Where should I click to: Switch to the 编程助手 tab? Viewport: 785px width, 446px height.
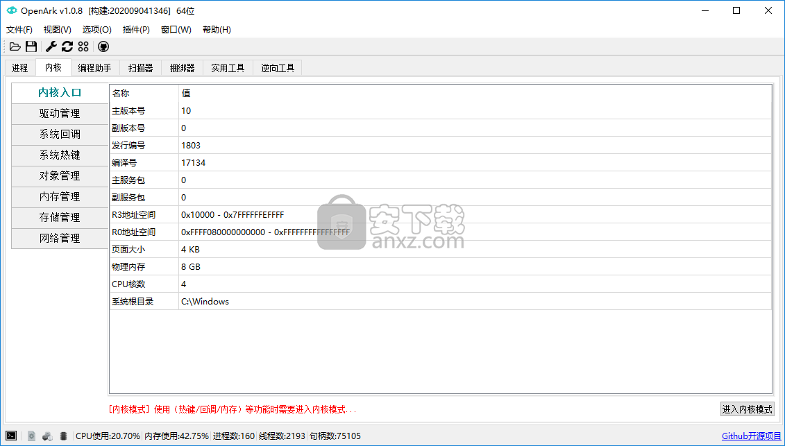95,67
